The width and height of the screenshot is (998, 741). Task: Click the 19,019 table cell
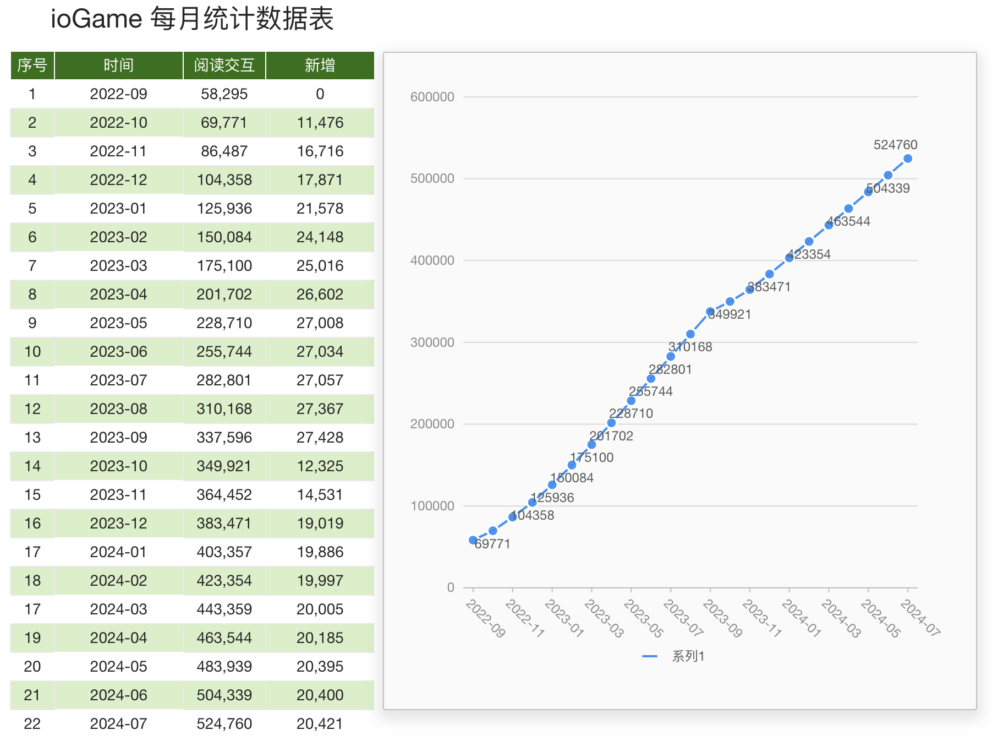click(x=320, y=524)
